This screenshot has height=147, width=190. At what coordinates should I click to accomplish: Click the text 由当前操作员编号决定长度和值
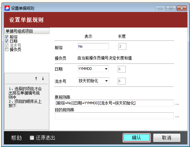105,58
